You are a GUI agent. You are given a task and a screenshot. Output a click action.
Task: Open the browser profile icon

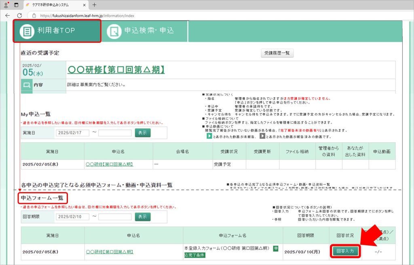click(6, 5)
